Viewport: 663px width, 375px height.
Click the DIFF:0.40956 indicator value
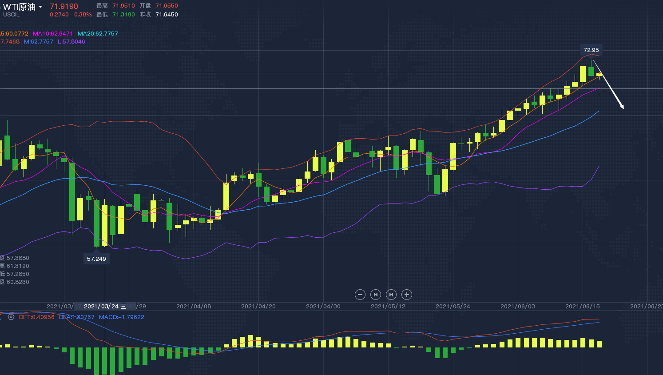(x=36, y=317)
